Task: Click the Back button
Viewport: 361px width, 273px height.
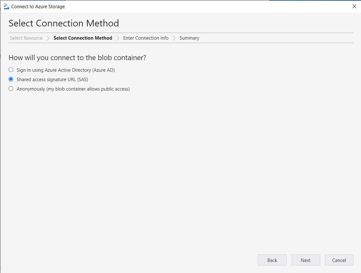Action: [x=272, y=260]
